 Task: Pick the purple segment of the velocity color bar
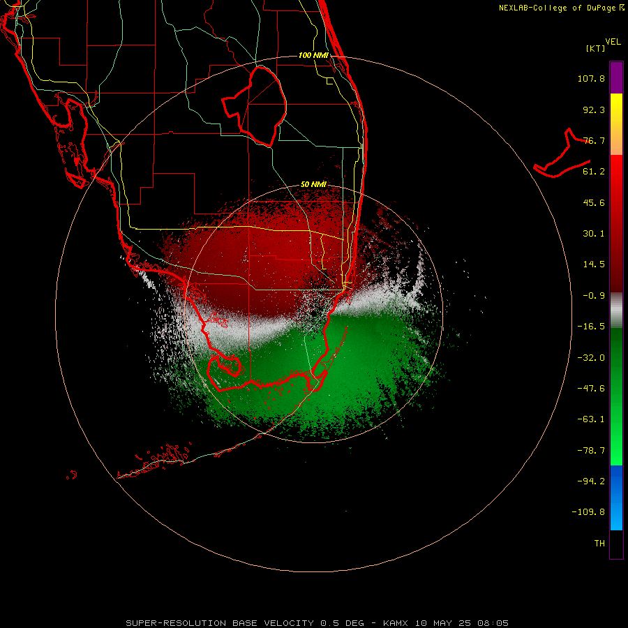pos(616,77)
